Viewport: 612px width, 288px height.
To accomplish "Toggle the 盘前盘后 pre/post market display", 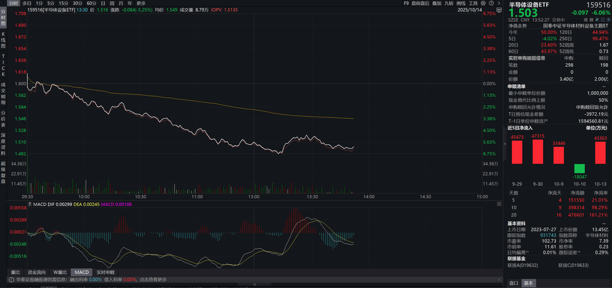I will click(420, 3).
